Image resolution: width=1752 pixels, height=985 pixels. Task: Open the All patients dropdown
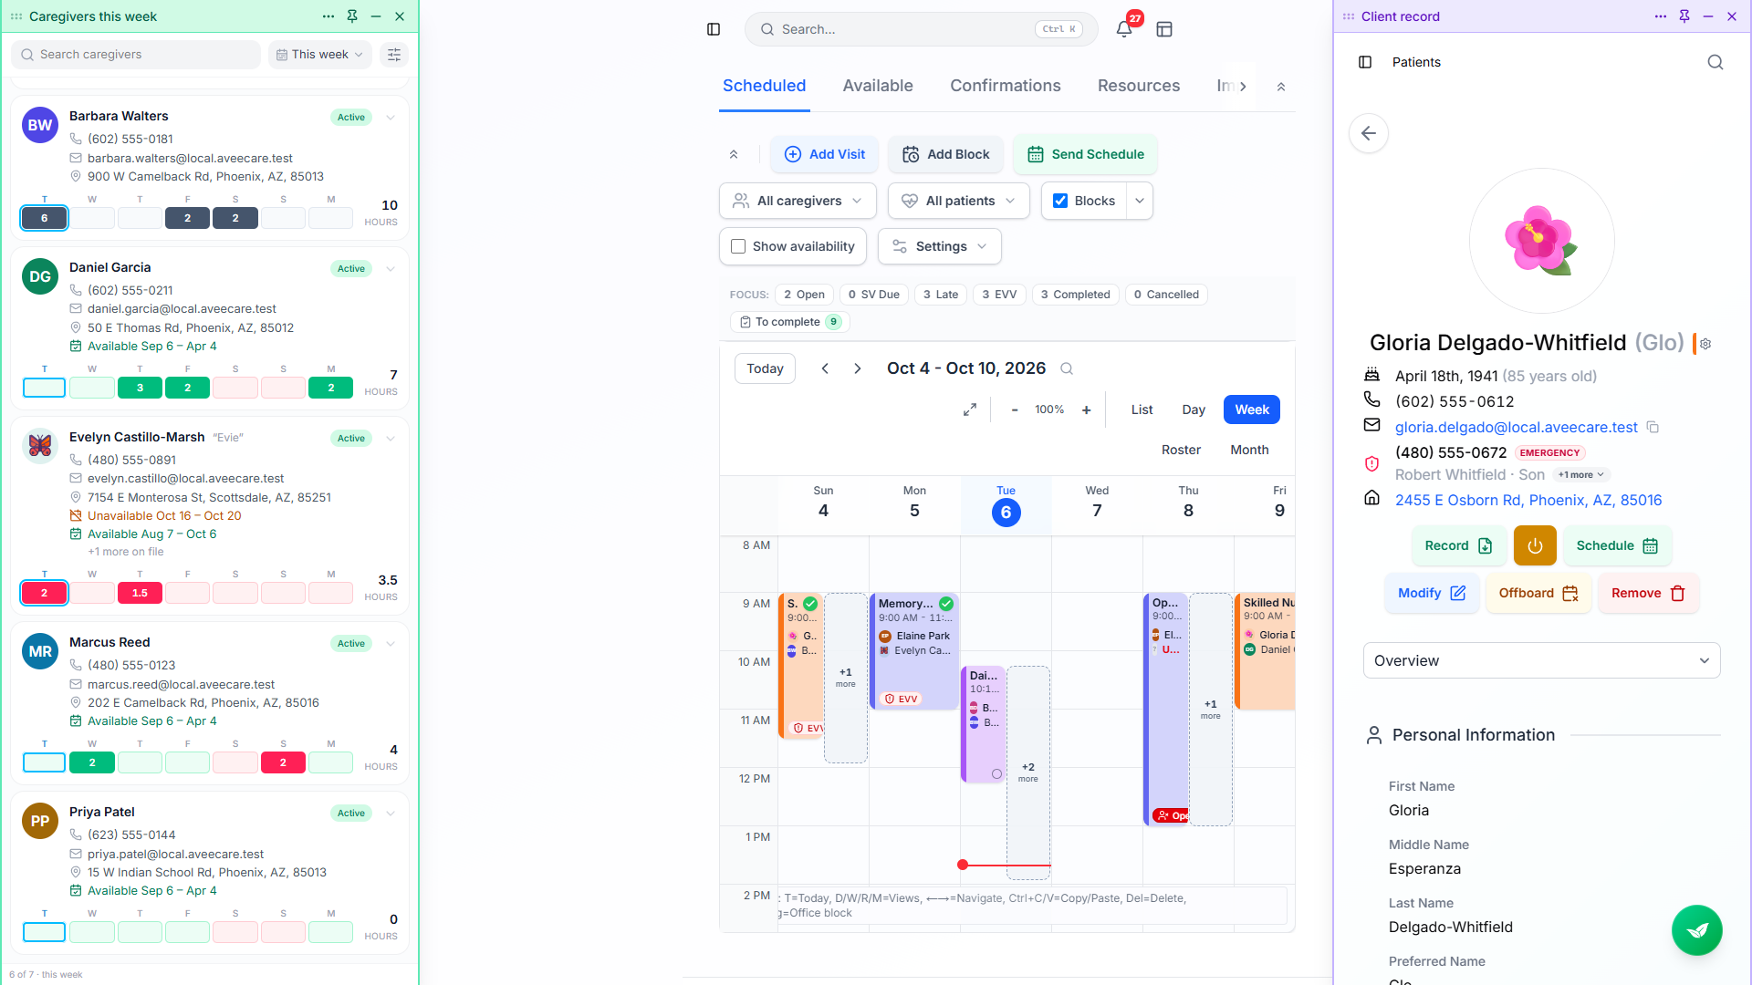click(958, 201)
